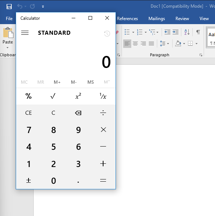This screenshot has height=216, width=215.
Task: Toggle Center alignment
Action: (135, 43)
